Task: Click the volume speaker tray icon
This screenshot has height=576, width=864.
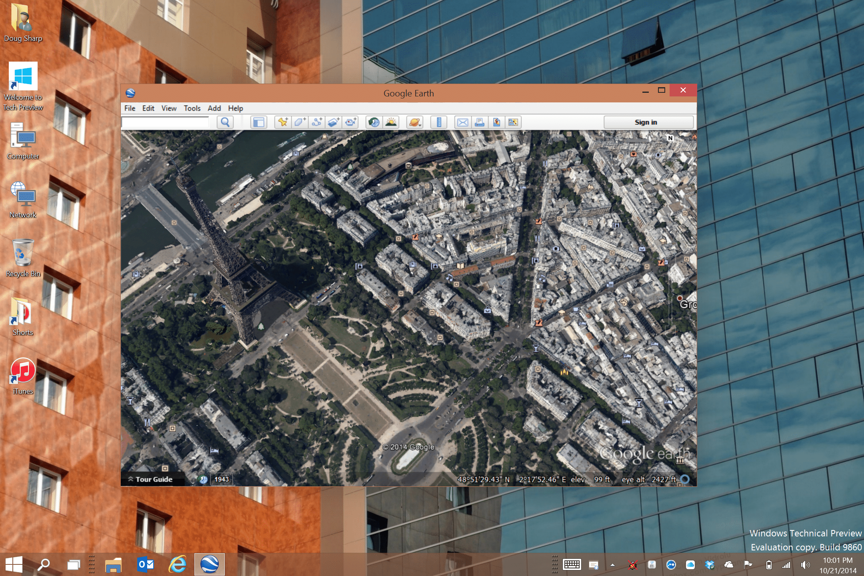Action: pyautogui.click(x=805, y=565)
